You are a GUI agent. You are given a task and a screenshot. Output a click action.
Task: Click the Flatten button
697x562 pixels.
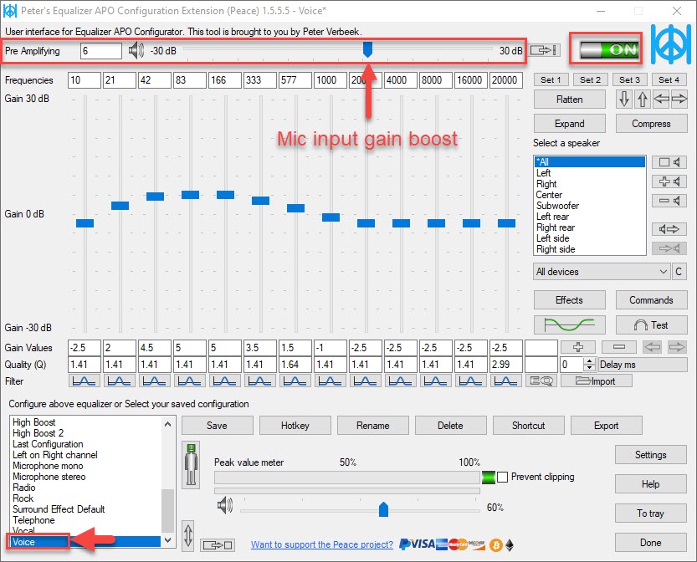click(x=570, y=99)
